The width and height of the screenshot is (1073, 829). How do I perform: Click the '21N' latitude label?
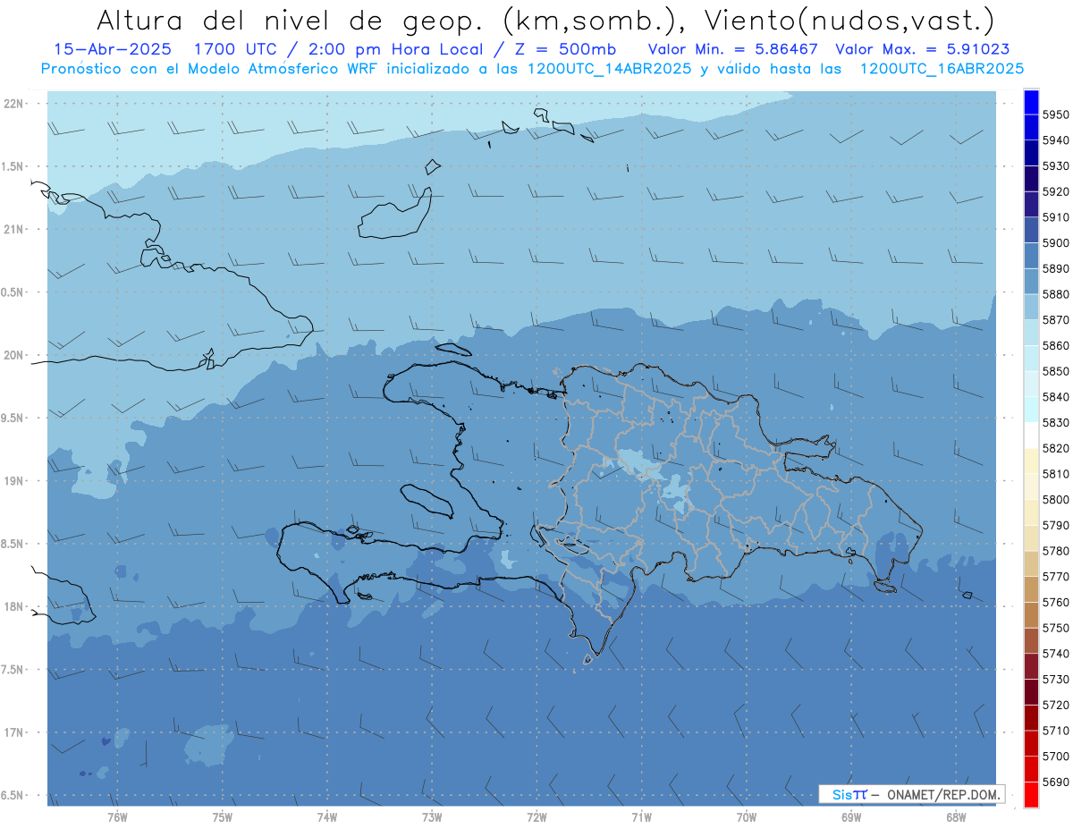tap(13, 229)
